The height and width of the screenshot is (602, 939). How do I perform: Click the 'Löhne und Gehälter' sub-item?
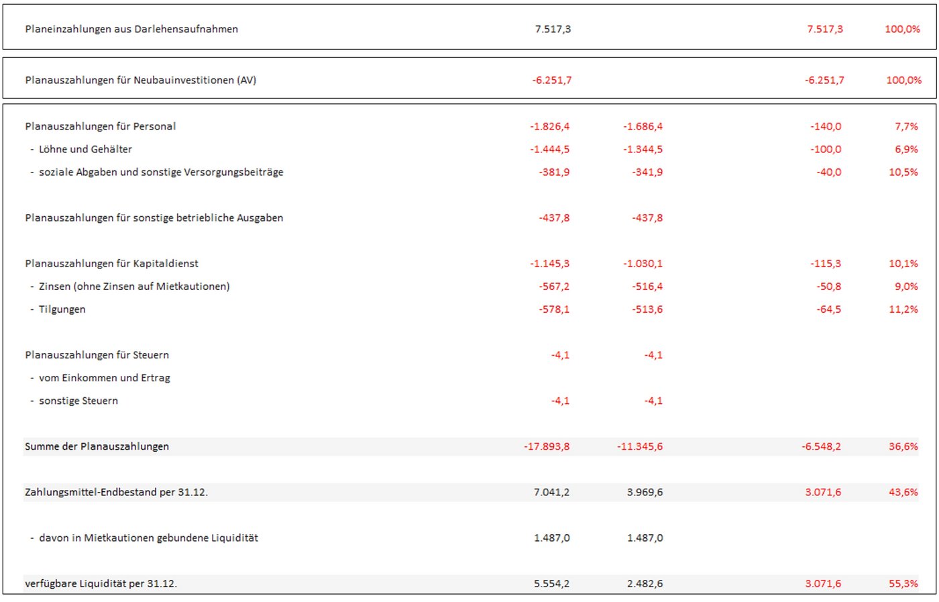pyautogui.click(x=85, y=149)
